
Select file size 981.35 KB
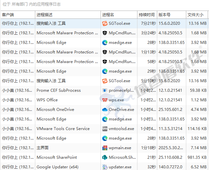(197, 157)
